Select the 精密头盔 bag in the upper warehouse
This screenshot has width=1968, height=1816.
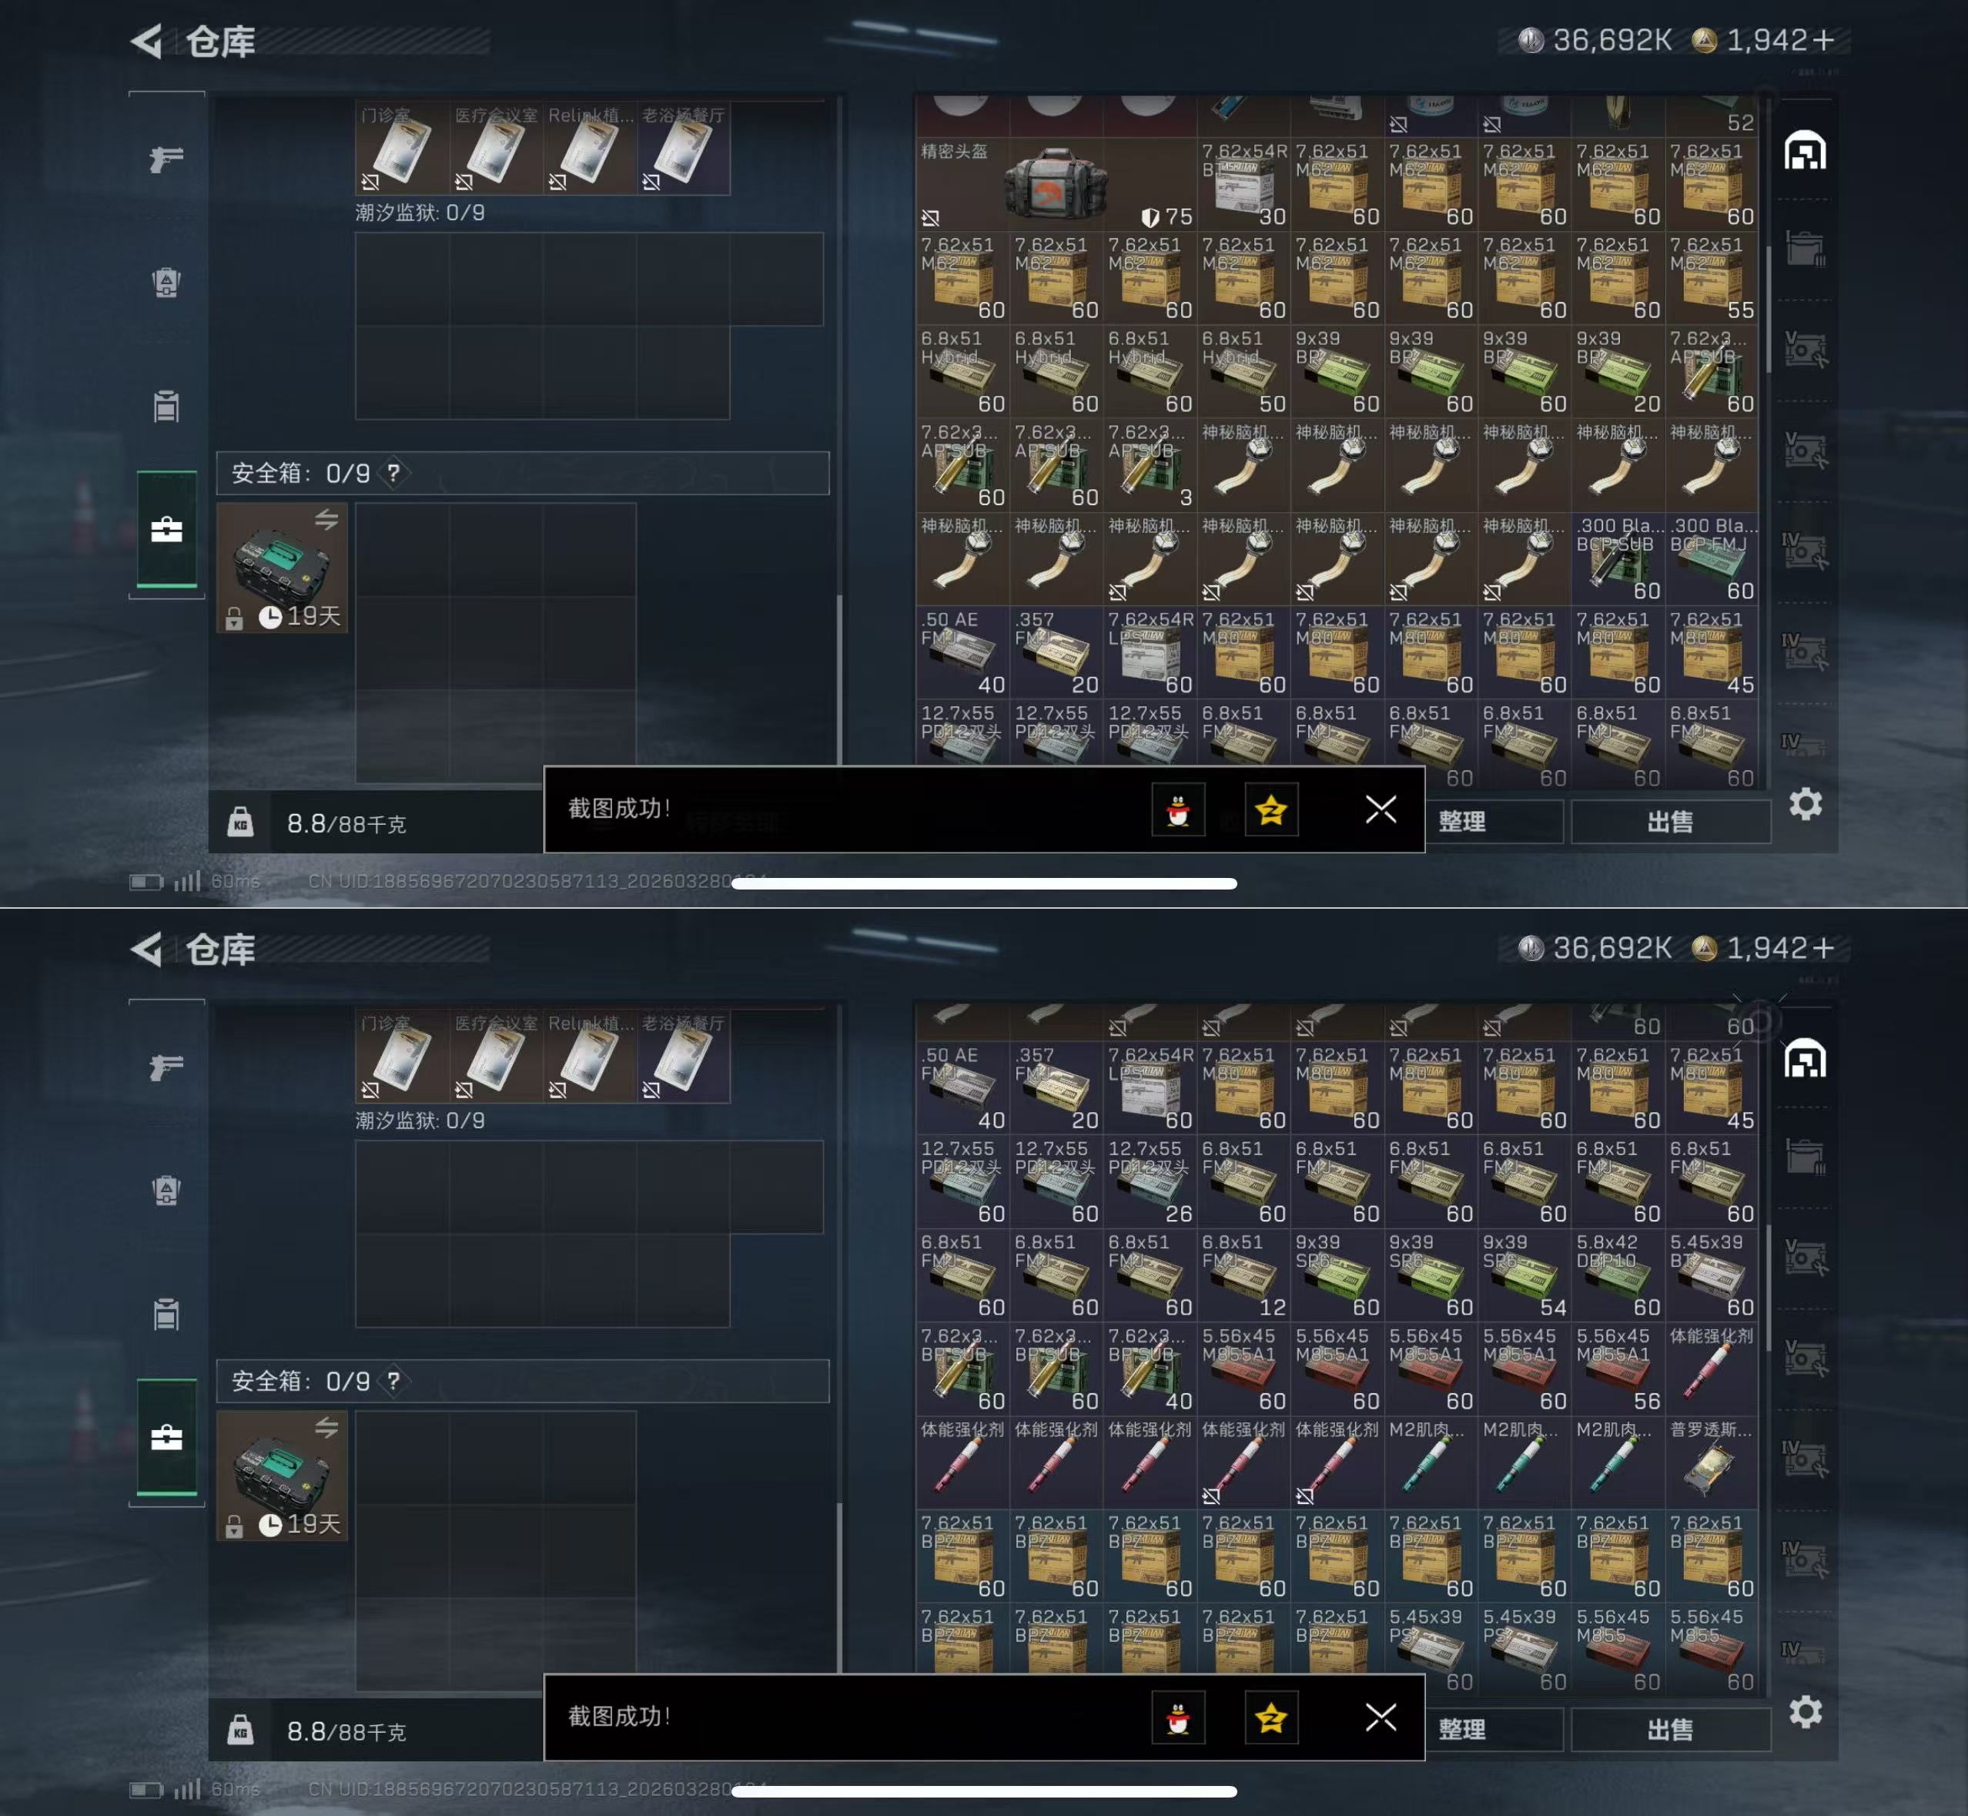coord(1056,184)
